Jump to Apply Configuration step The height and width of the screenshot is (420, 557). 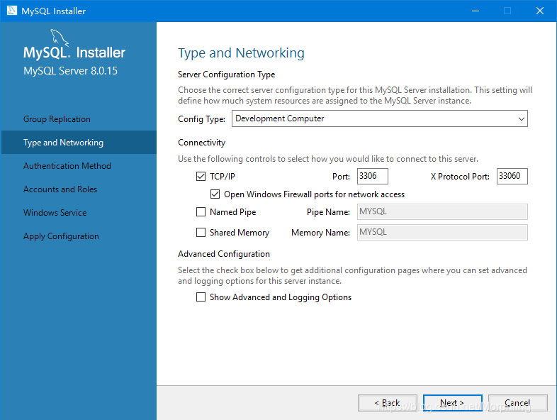point(61,236)
